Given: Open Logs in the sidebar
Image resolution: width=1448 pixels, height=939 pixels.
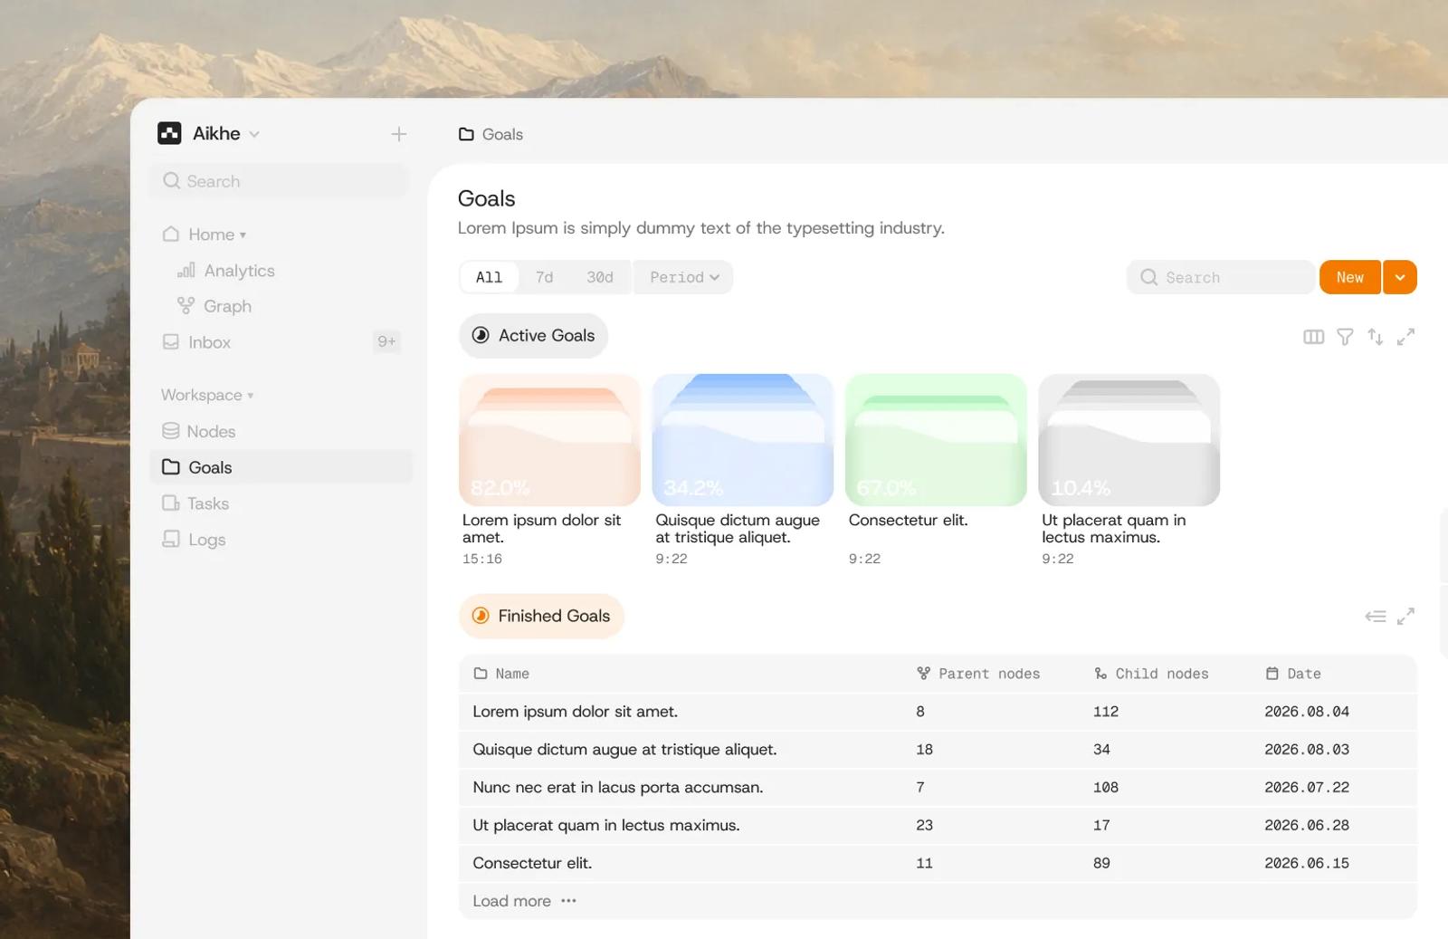Looking at the screenshot, I should (x=280, y=540).
